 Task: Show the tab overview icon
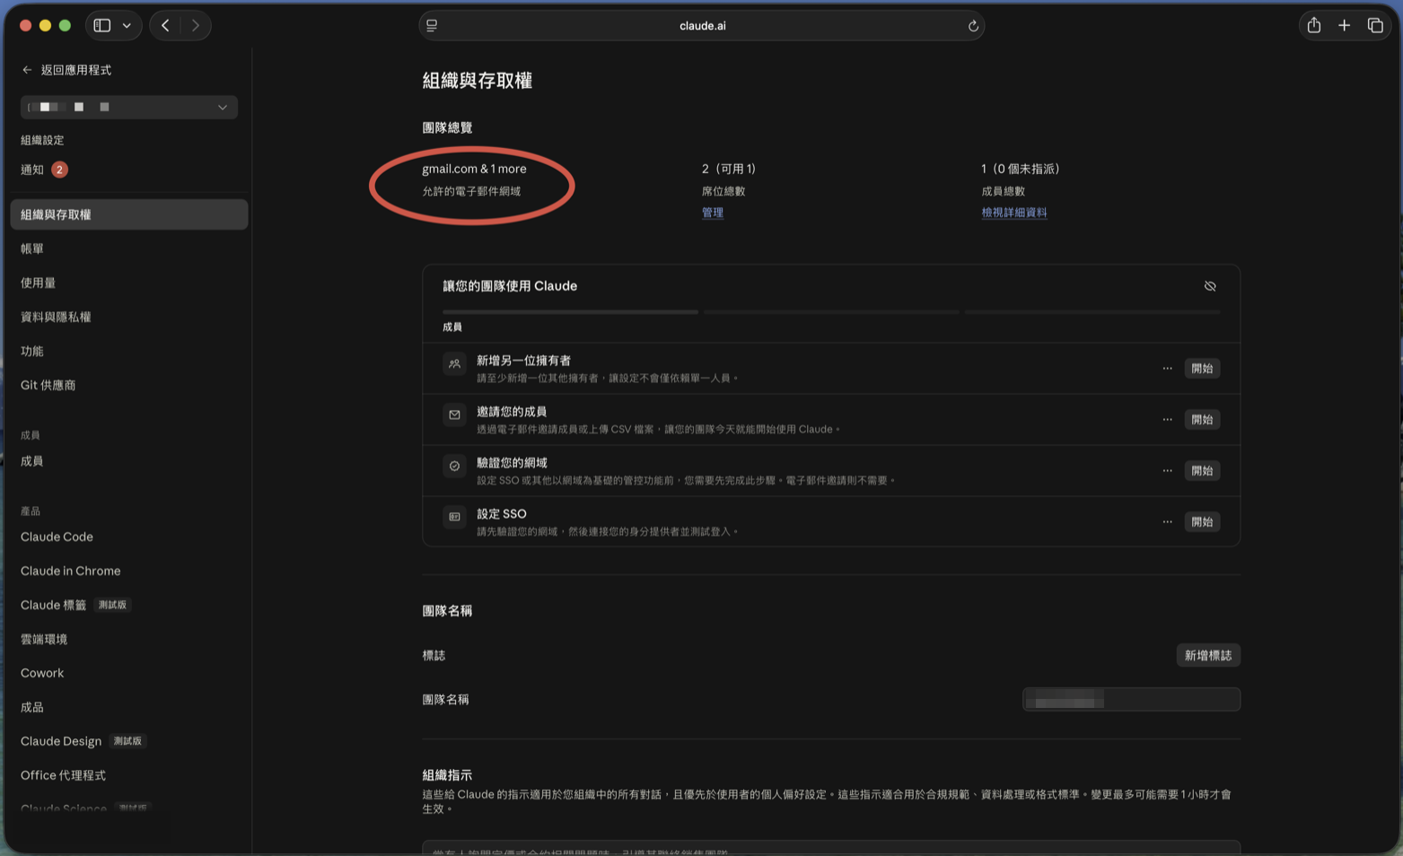tap(1375, 25)
